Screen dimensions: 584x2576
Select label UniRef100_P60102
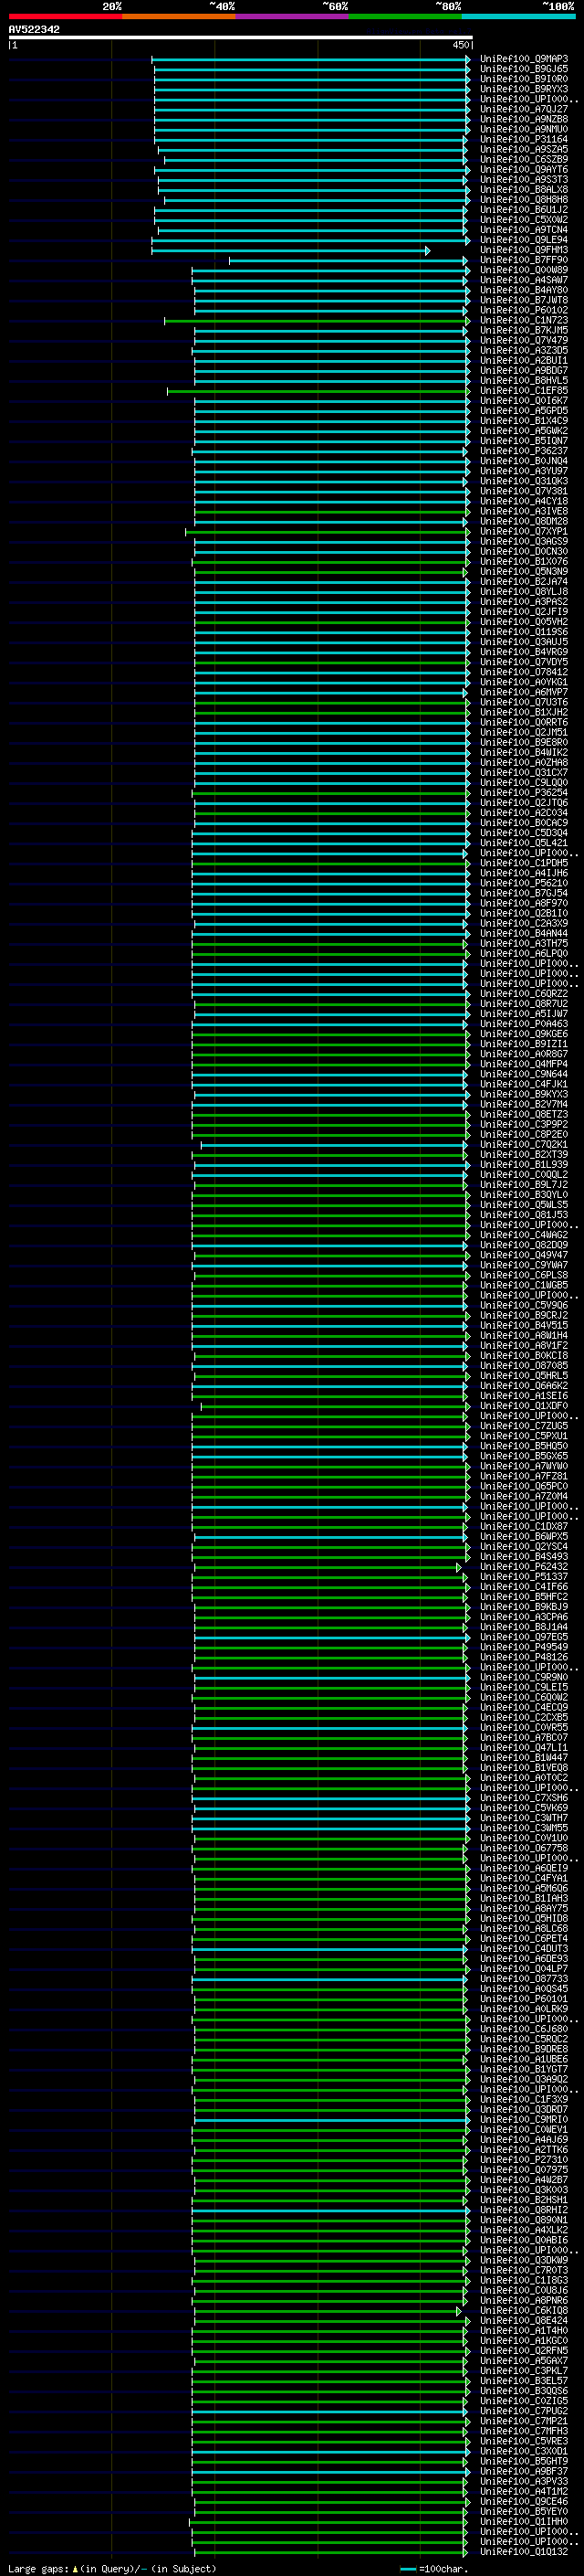tap(523, 311)
